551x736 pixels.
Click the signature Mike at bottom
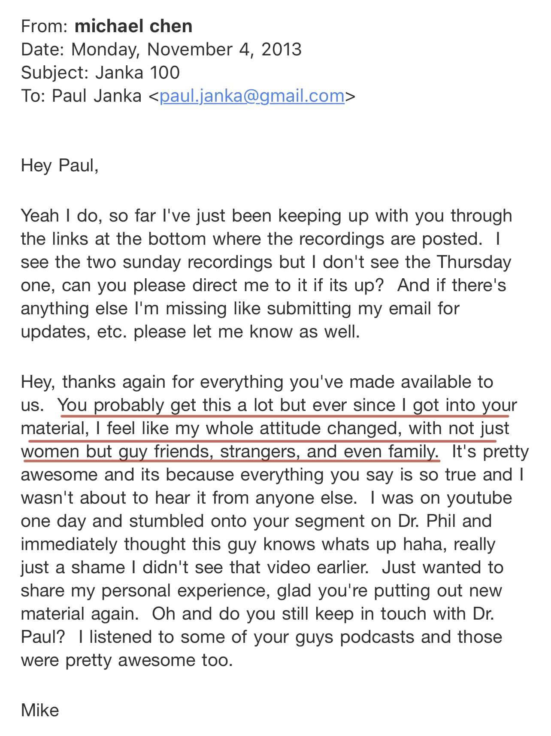coord(39,710)
